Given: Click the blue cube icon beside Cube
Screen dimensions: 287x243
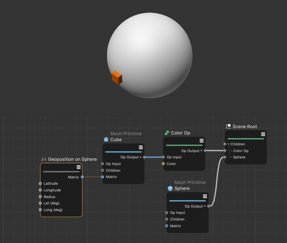Looking at the screenshot, I should click(x=106, y=140).
